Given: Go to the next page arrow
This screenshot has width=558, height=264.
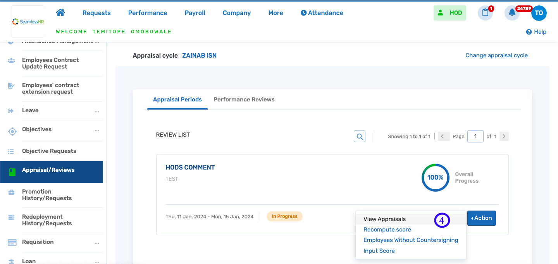Looking at the screenshot, I should pyautogui.click(x=504, y=136).
